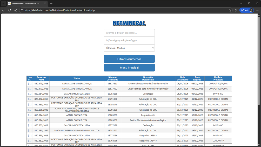Click the Titular column header
The width and height of the screenshot is (261, 147).
click(77, 78)
